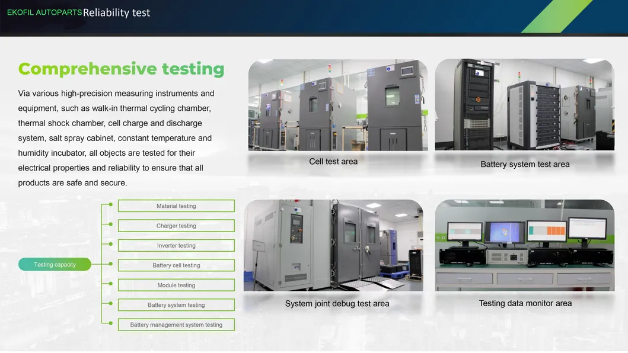Select the Module testing box

176,285
